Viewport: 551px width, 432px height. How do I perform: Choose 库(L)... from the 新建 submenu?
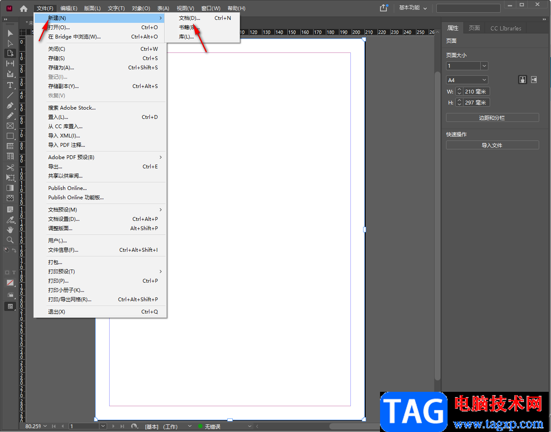(x=202, y=36)
